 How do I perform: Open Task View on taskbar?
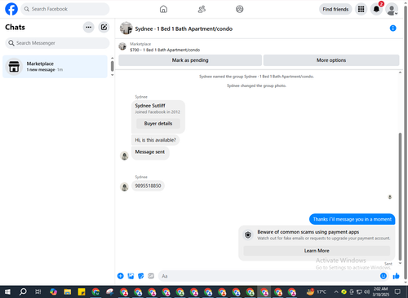[x=38, y=291]
